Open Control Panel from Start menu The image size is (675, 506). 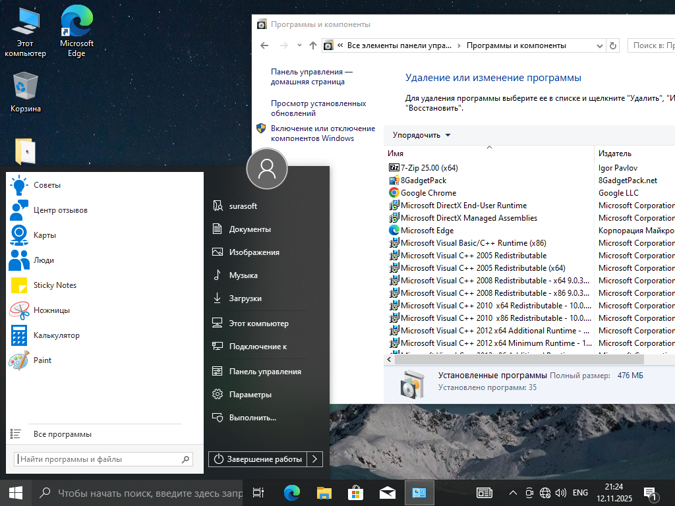tap(264, 372)
